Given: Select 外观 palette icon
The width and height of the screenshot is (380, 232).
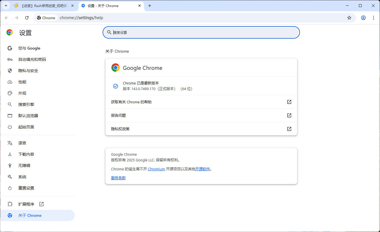Looking at the screenshot, I should (10, 93).
